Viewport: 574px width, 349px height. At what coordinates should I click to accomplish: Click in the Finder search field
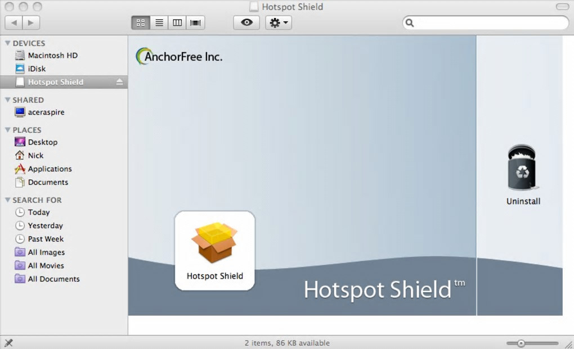486,22
